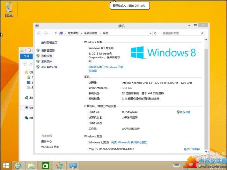Click the vertical scrollbar thumb
227x170 pixels.
tap(206, 99)
